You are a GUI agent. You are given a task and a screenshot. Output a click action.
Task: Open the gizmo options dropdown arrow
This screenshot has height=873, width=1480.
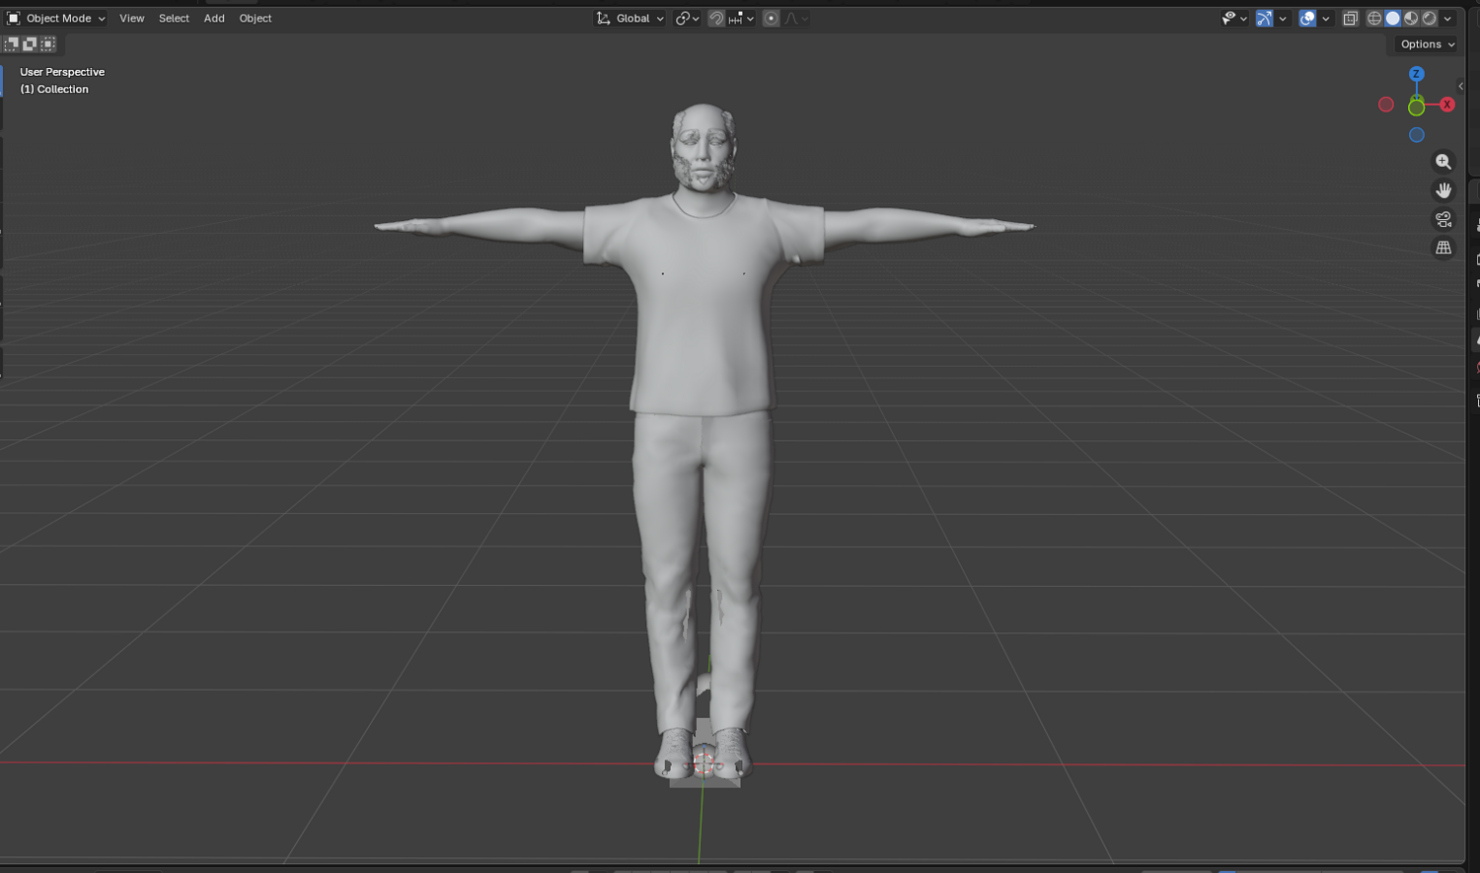pos(1283,18)
